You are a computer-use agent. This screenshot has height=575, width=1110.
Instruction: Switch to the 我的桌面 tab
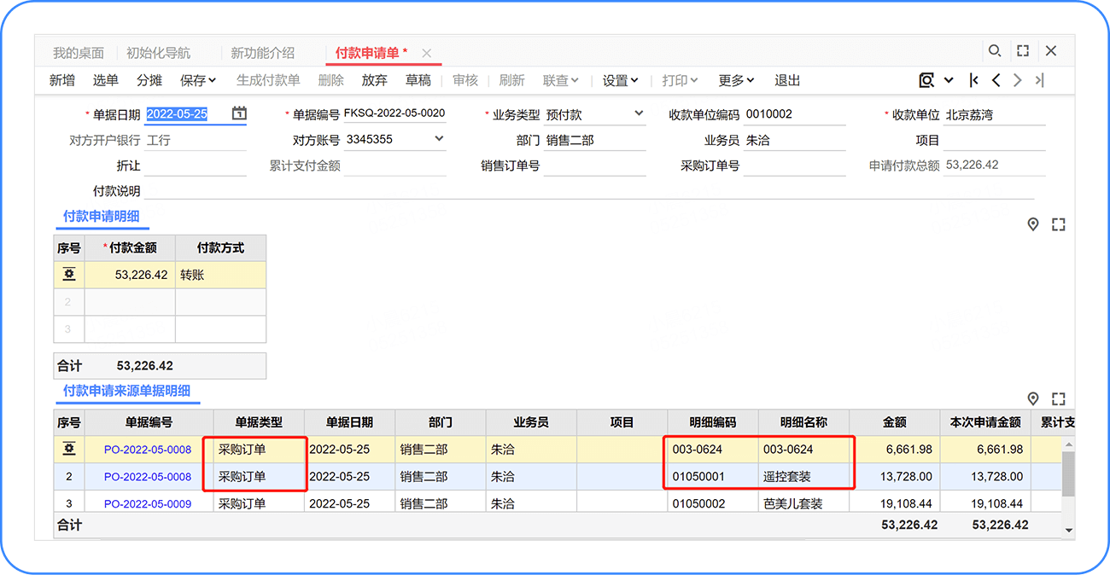79,53
